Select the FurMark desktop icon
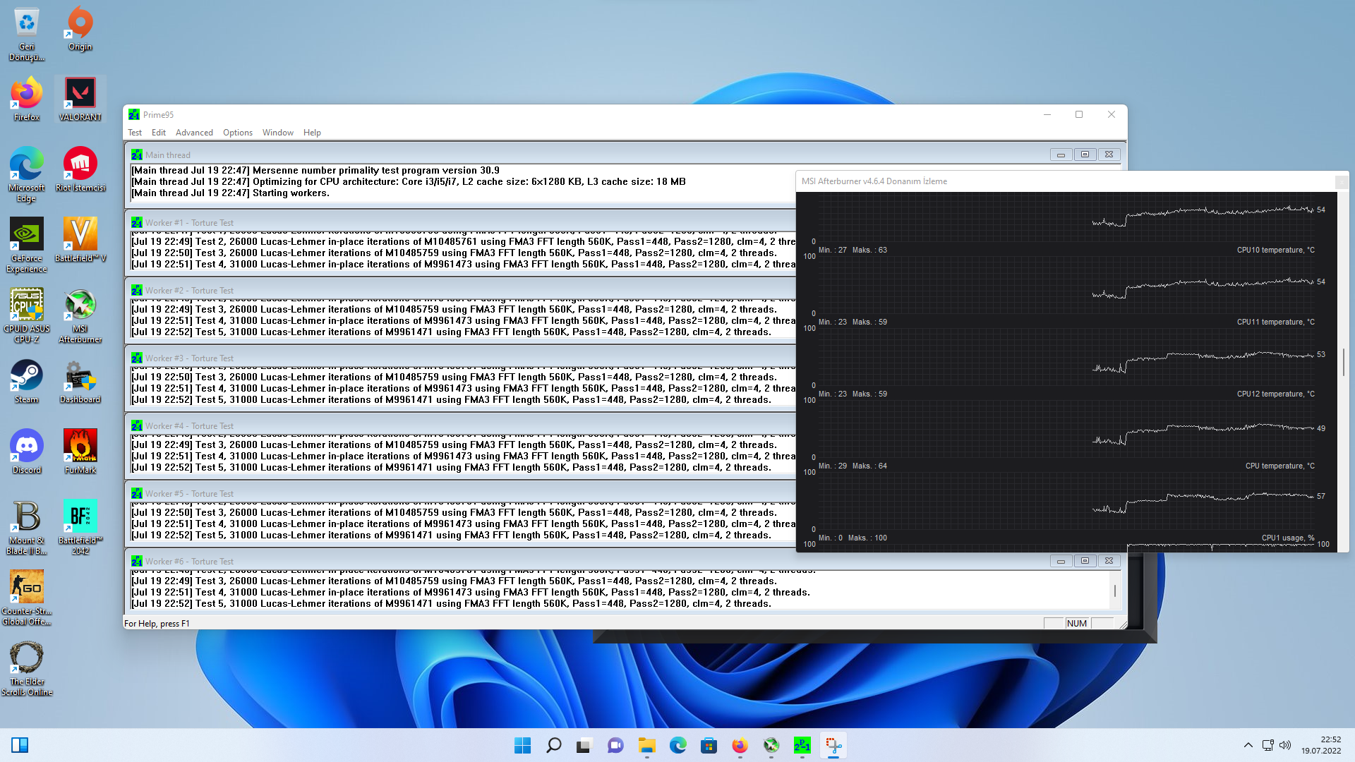 [x=80, y=450]
